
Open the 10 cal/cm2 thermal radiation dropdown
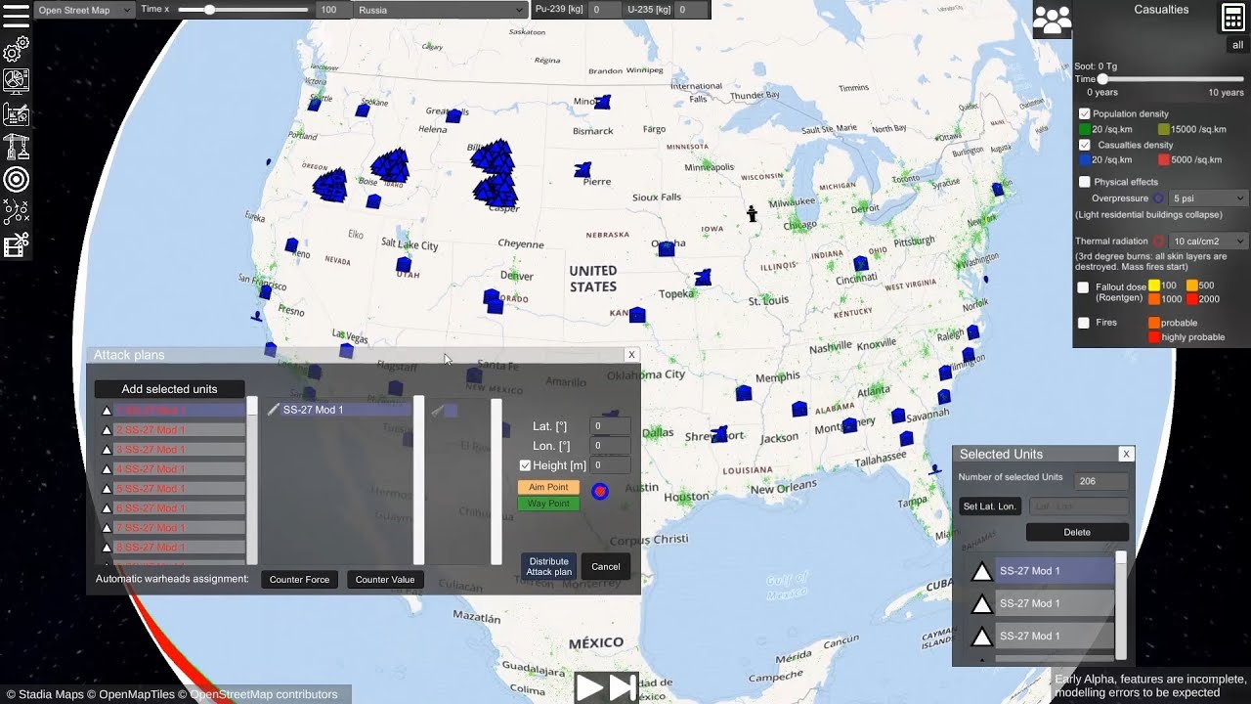click(1208, 241)
